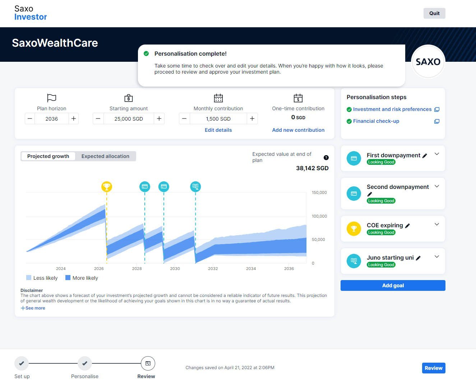Click the Plan horizon flag icon

[52, 98]
